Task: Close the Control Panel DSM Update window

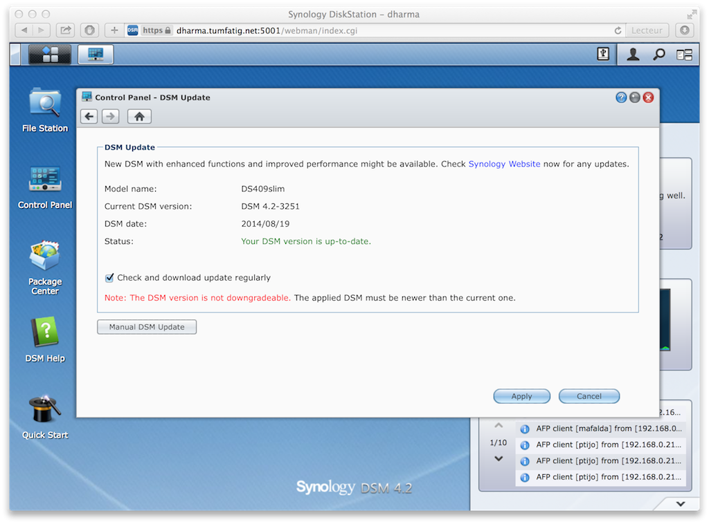Action: click(648, 97)
